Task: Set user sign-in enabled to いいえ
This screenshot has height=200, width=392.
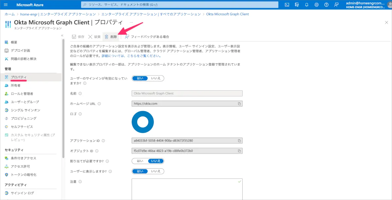Action: pyautogui.click(x=156, y=78)
